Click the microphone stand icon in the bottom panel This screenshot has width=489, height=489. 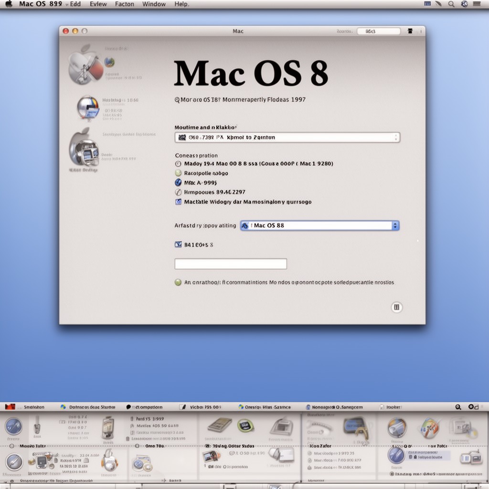[x=37, y=425]
